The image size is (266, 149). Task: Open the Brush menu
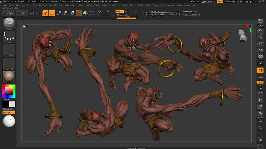11,5
